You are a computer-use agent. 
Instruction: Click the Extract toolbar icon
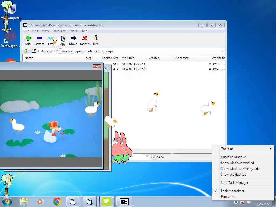tap(39, 40)
